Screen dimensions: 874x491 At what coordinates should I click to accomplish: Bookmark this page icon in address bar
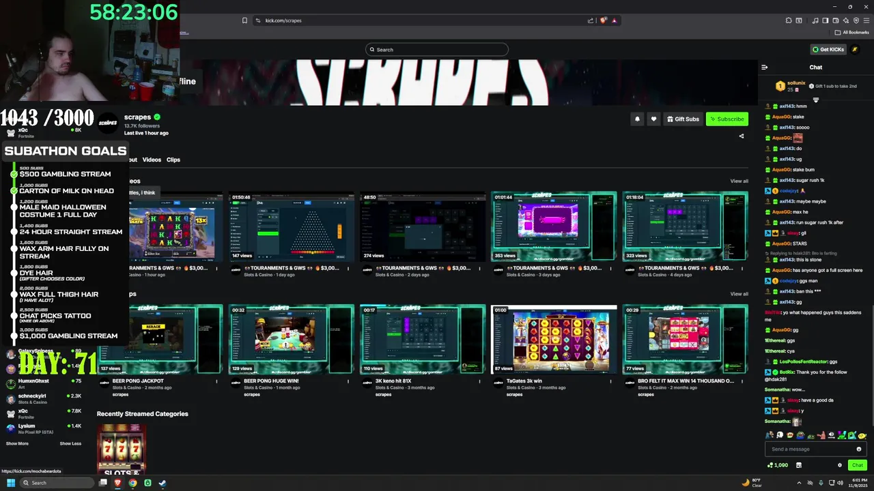pyautogui.click(x=244, y=20)
